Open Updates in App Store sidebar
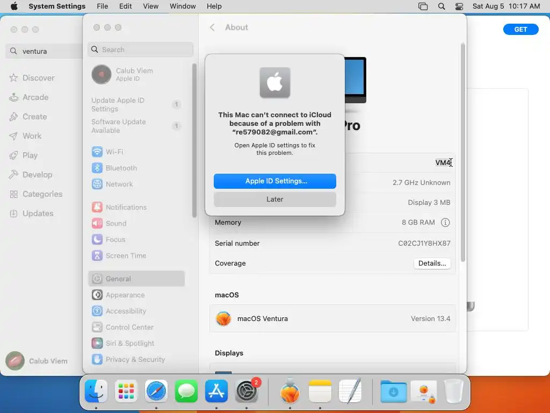This screenshot has width=550, height=413. pyautogui.click(x=32, y=213)
